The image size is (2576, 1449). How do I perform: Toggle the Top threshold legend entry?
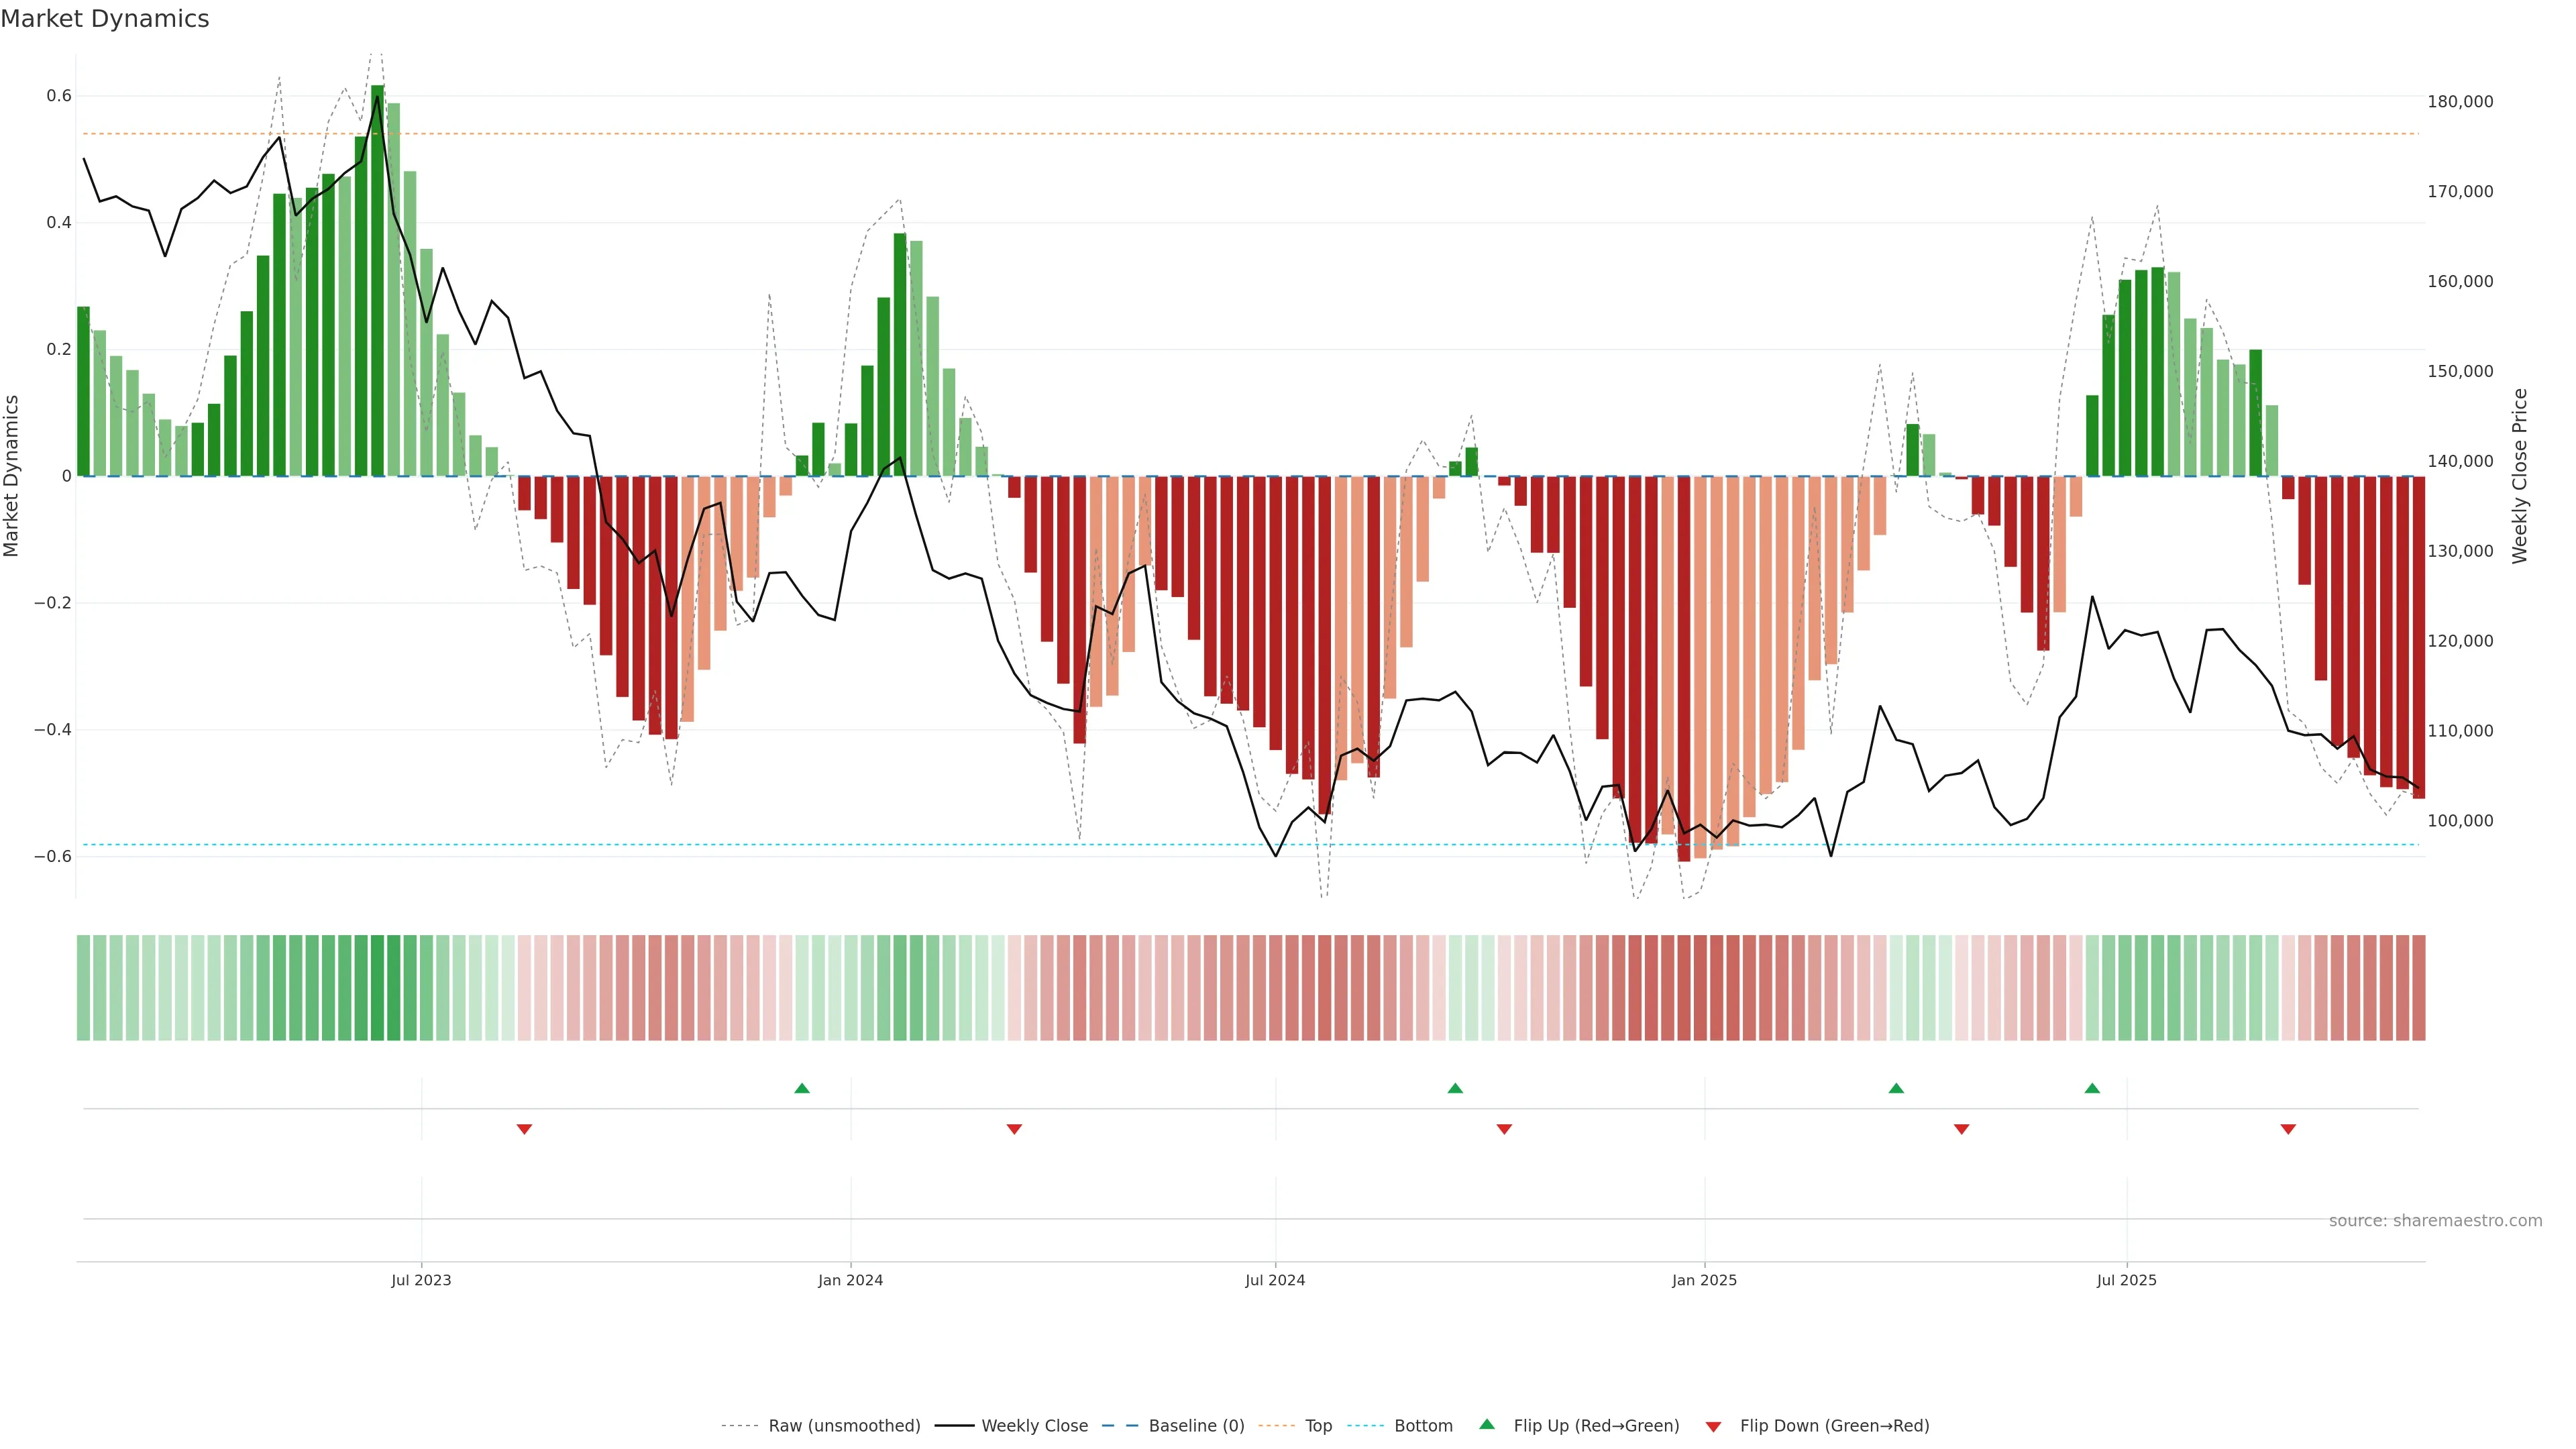click(x=1318, y=1426)
